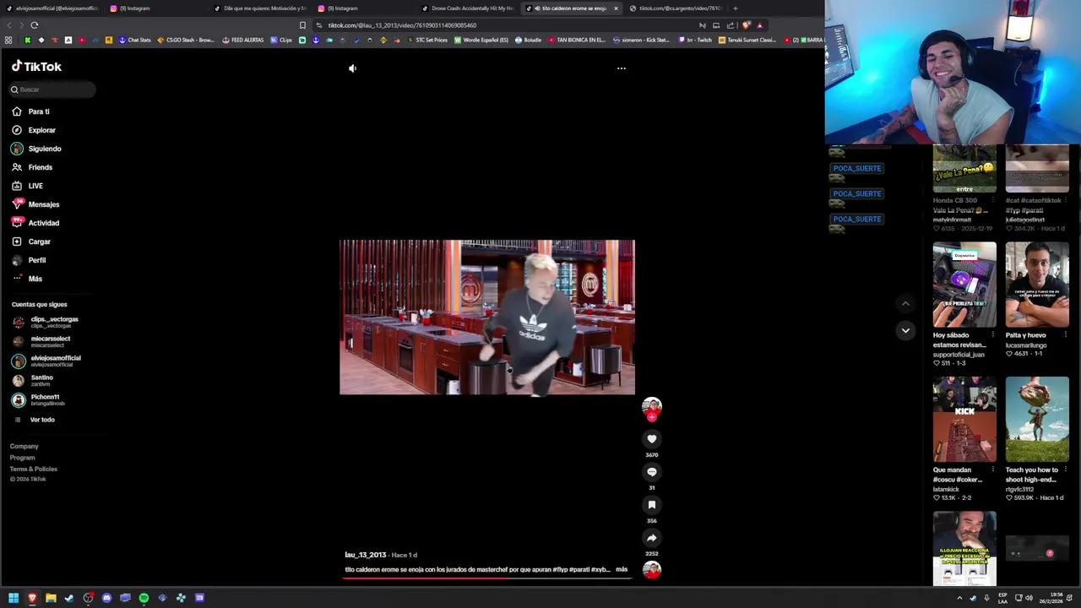1081x608 pixels.
Task: Switch to Dile que me quieres tab
Action: coord(260,8)
